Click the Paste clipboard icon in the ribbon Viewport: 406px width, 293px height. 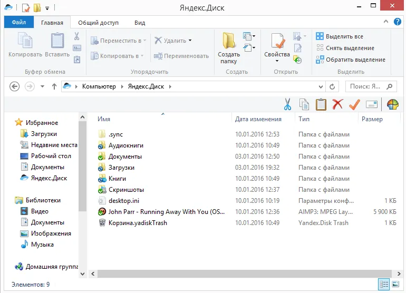tap(57, 41)
